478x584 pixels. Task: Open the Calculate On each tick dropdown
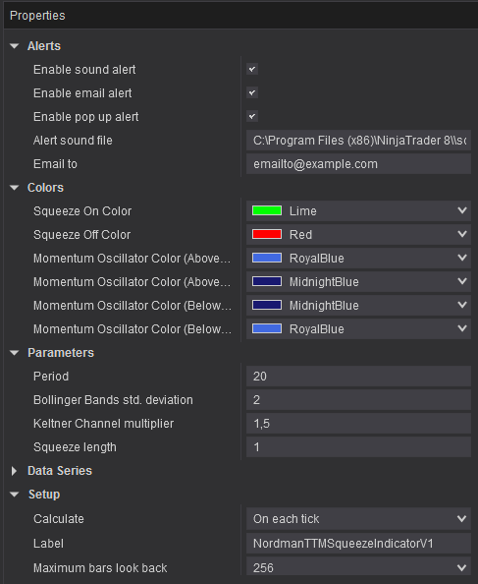pyautogui.click(x=358, y=519)
